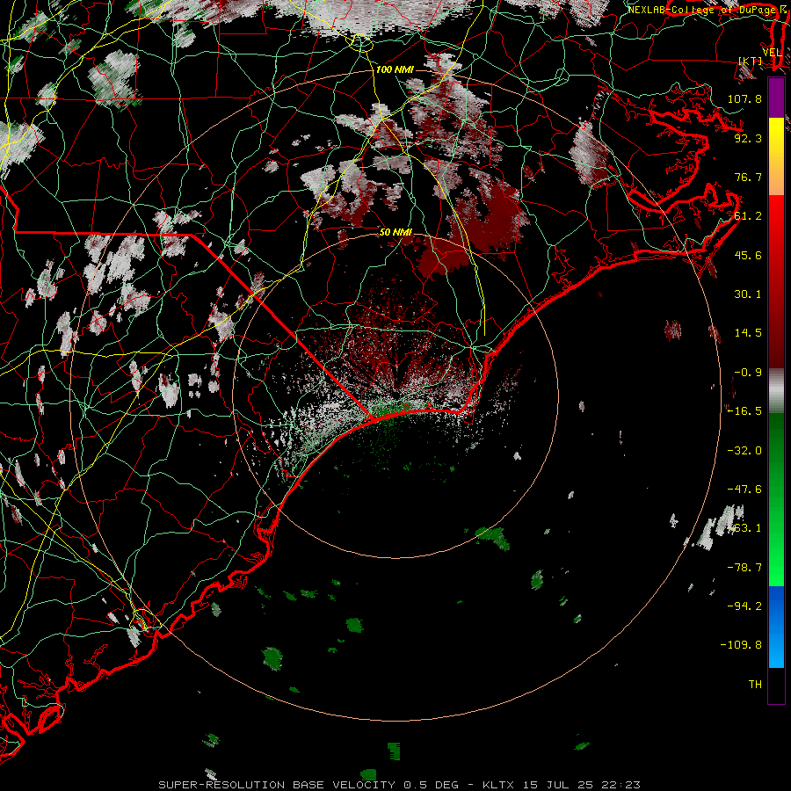This screenshot has width=791, height=791.
Task: Click the [KT] units label
Action: pyautogui.click(x=751, y=61)
